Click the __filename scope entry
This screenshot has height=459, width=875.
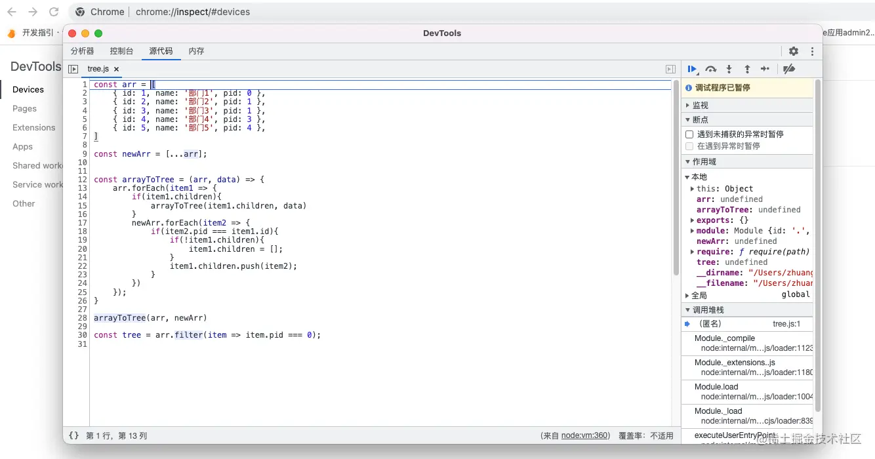point(754,283)
